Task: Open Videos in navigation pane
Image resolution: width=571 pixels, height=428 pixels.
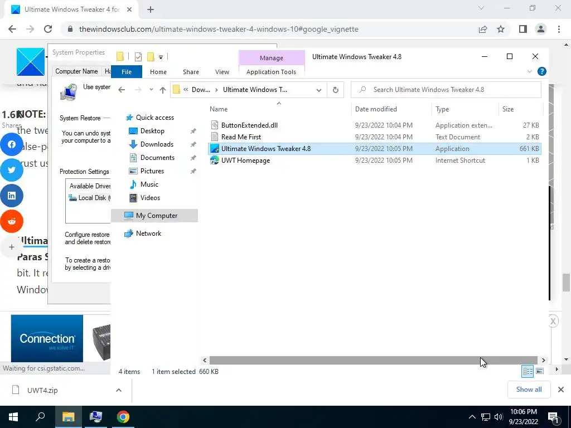Action: click(150, 198)
